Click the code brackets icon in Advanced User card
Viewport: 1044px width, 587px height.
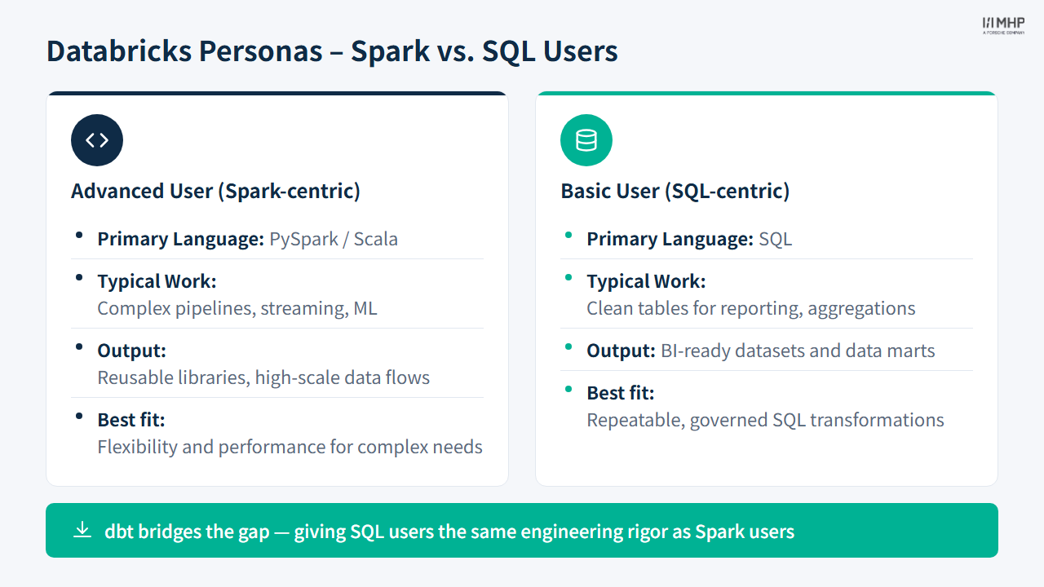point(97,140)
